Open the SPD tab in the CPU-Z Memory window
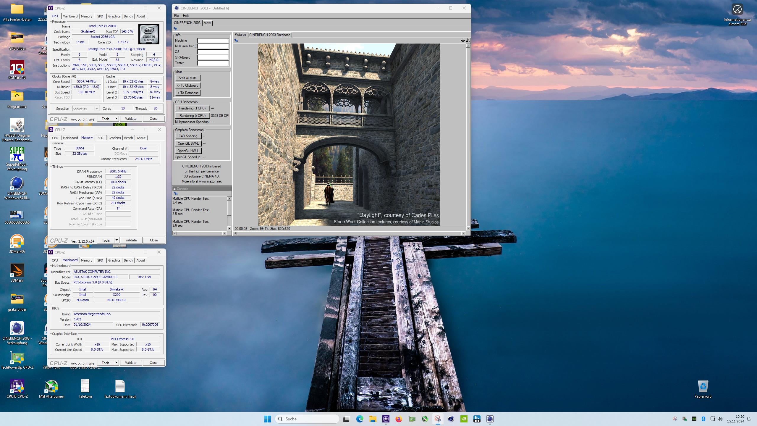757x426 pixels. [101, 138]
